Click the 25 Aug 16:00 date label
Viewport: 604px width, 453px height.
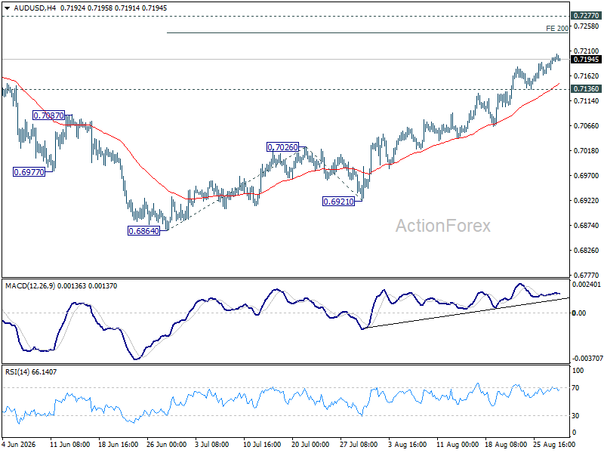[554, 445]
